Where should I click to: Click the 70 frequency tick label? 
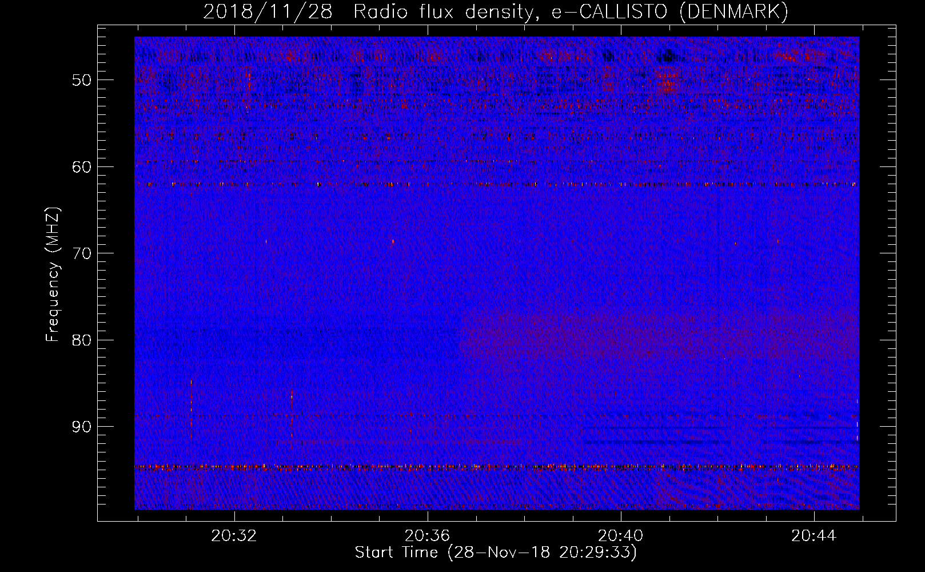(x=82, y=253)
